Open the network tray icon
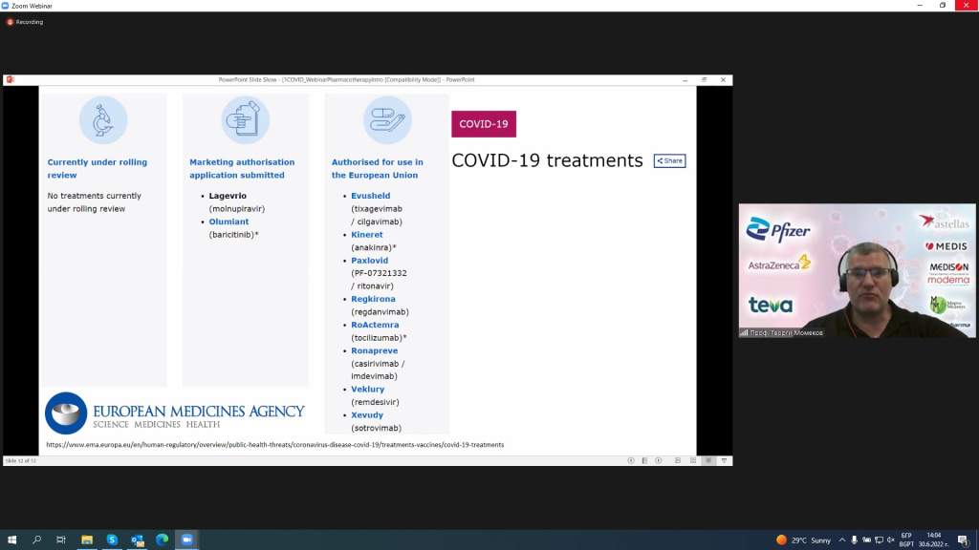Screen dimensions: 979x550 click(879, 540)
